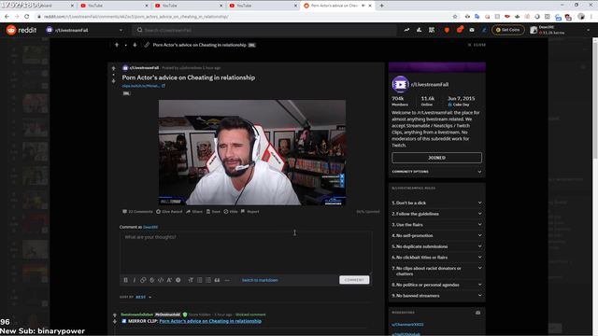
Task: Upvote the livestreamfailsbot comment
Action: coord(115,315)
